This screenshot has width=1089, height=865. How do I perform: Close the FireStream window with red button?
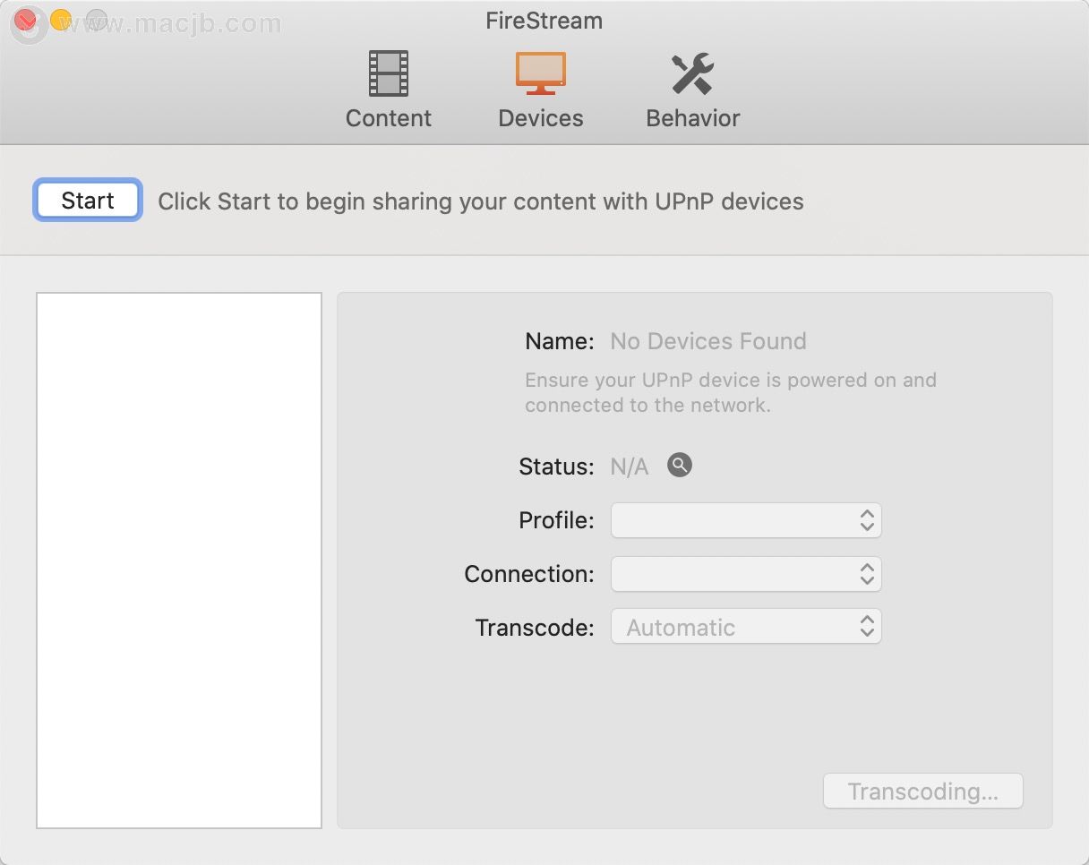[x=27, y=20]
